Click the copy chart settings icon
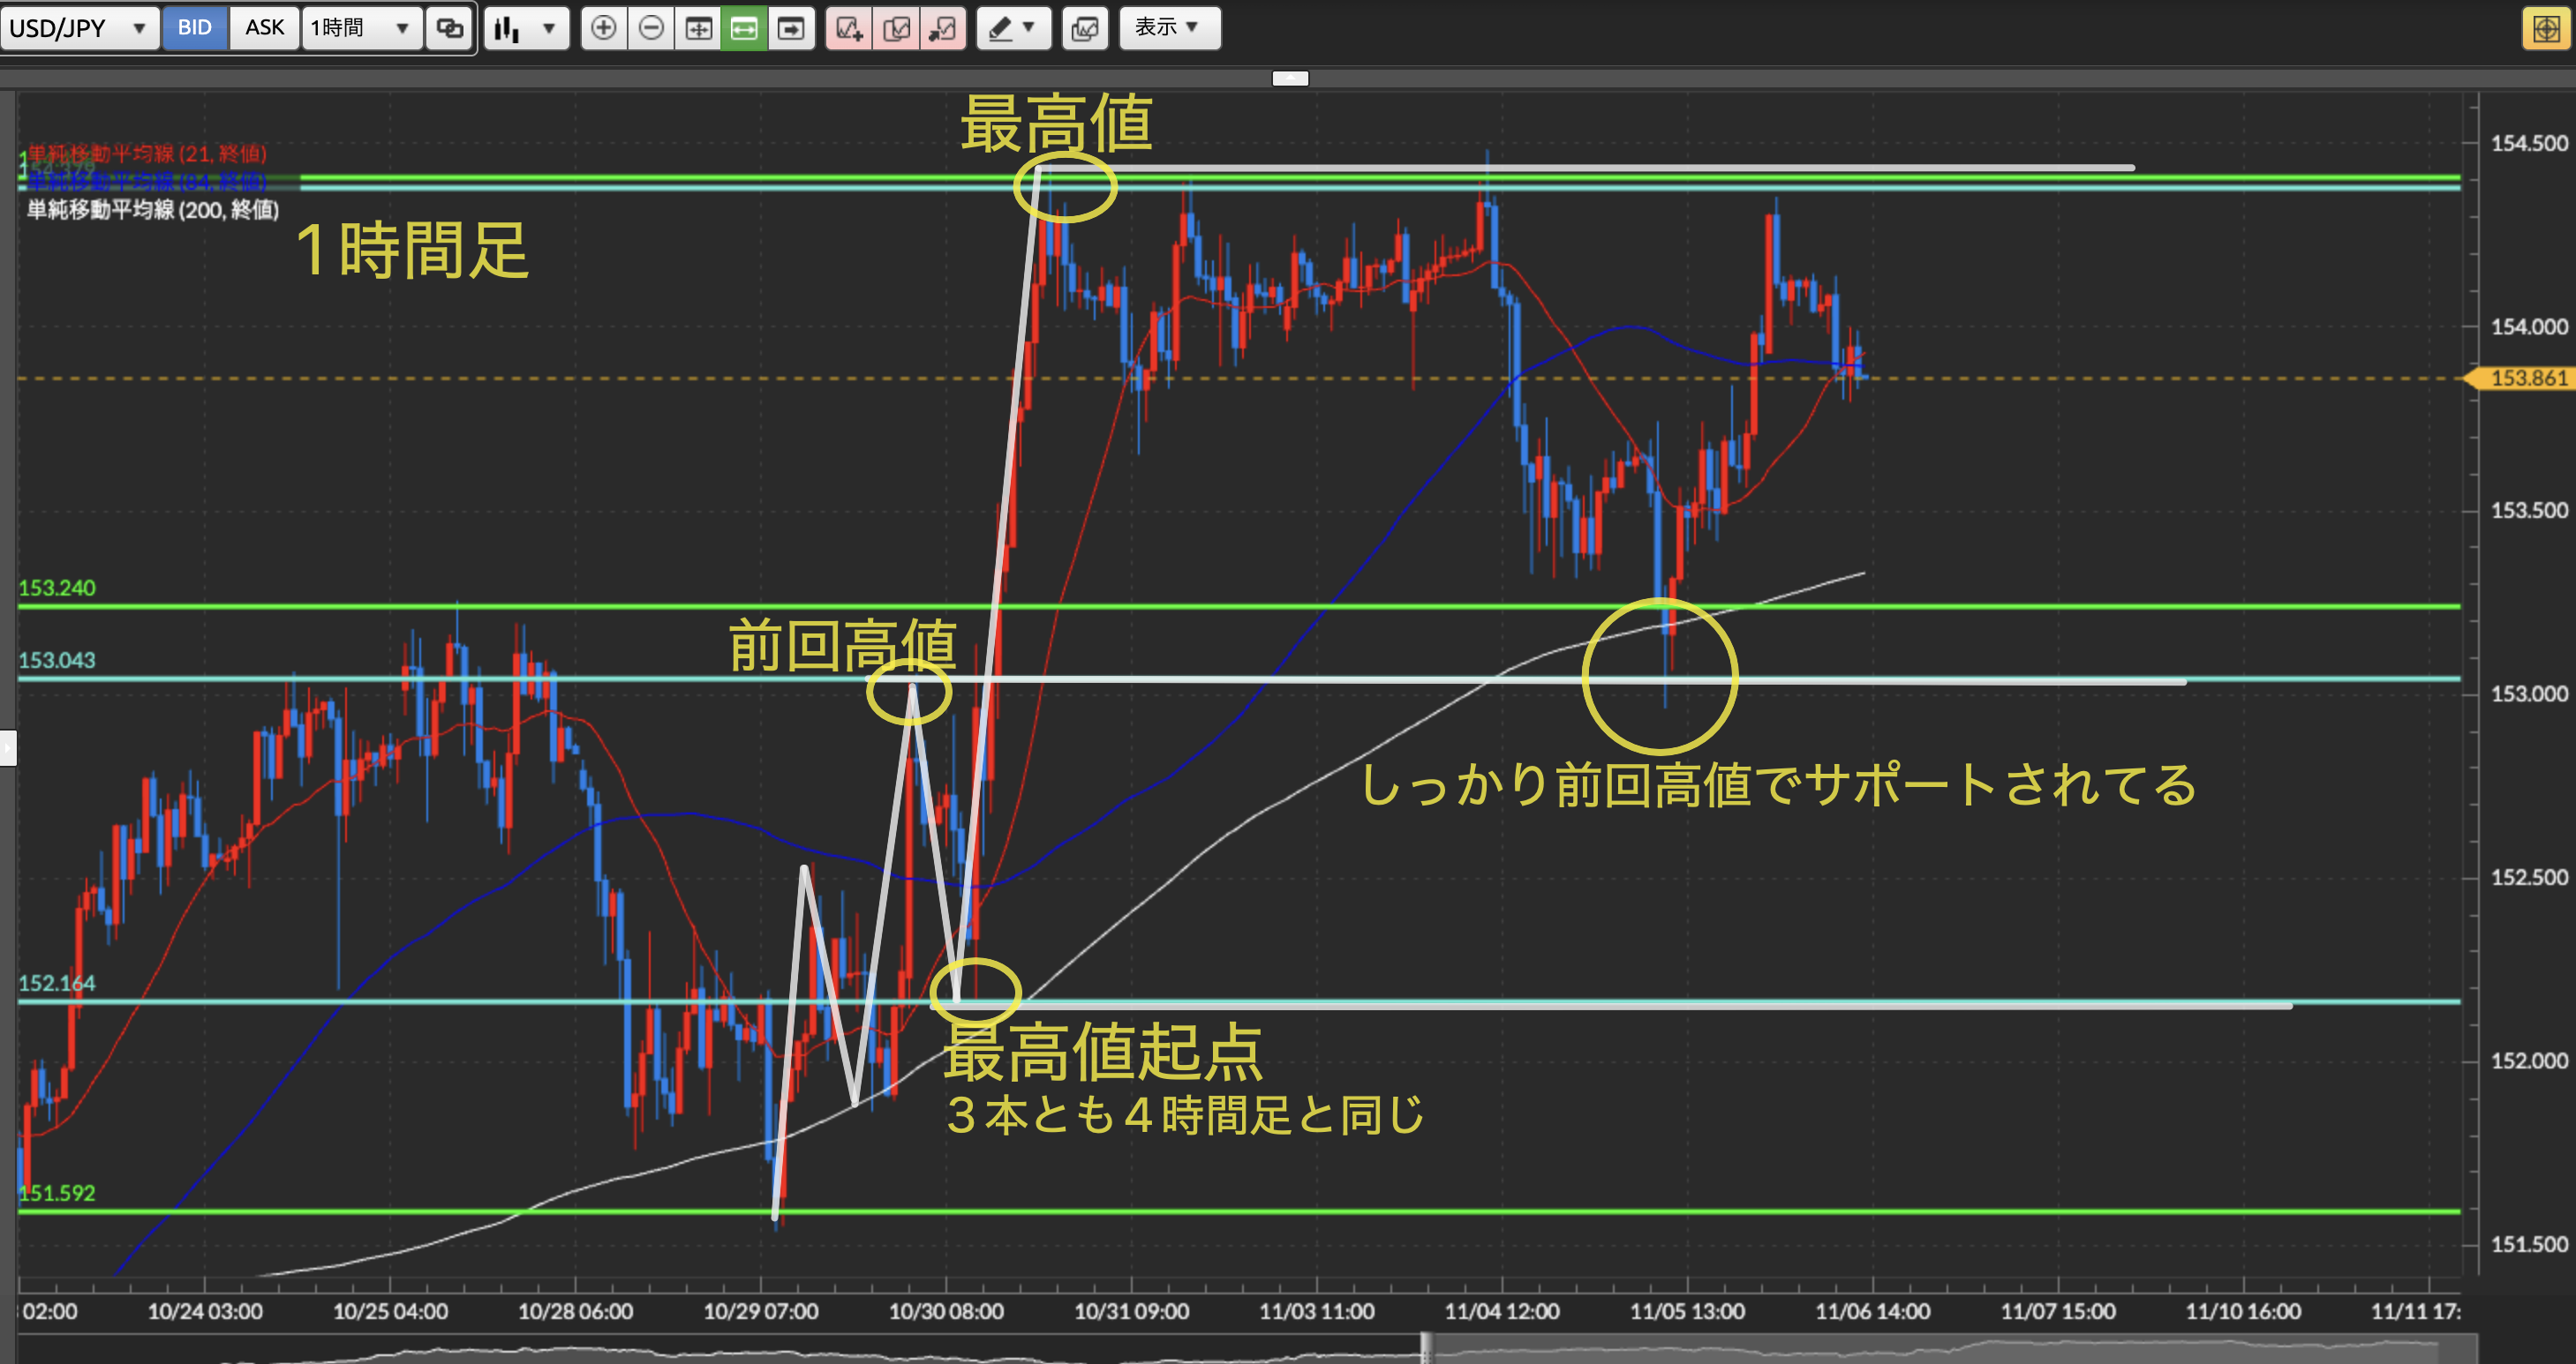 pyautogui.click(x=896, y=28)
